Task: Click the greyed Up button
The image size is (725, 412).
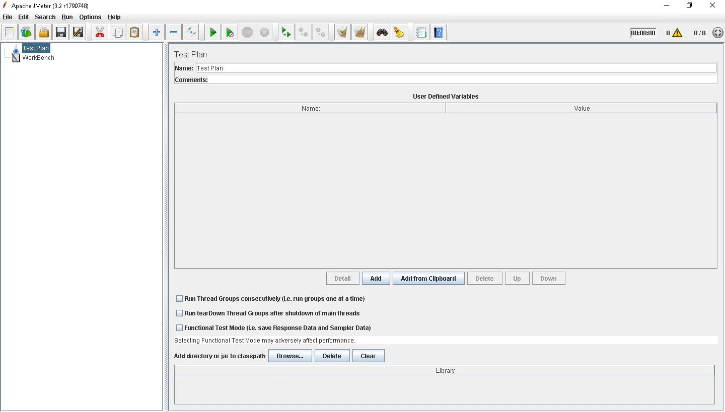Action: [x=517, y=279]
